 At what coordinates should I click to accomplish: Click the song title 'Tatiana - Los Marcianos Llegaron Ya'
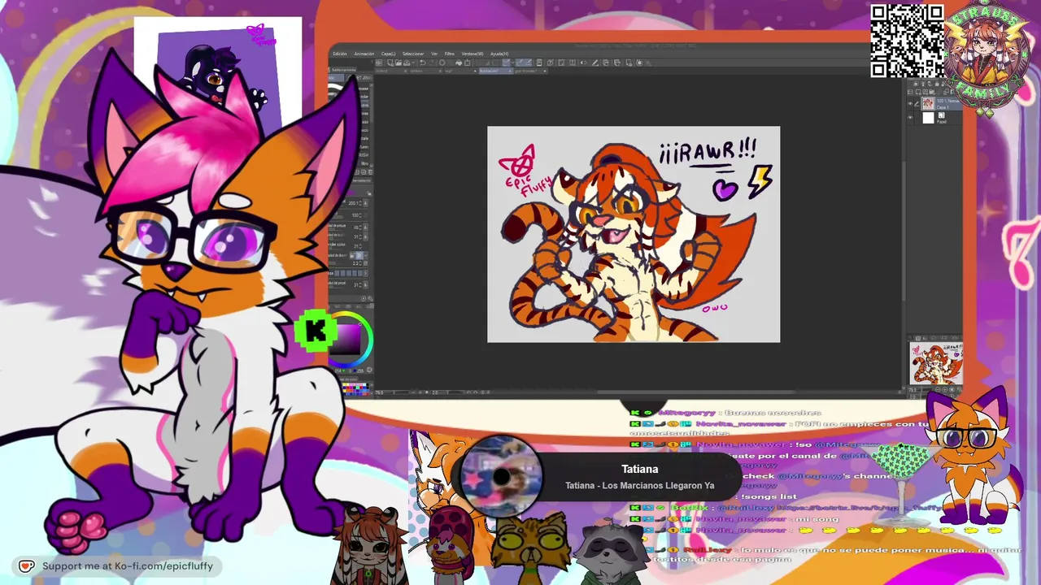640,485
